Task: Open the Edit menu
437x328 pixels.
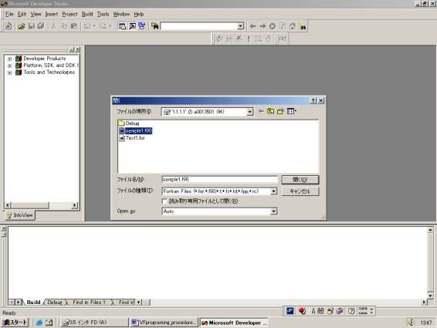Action: coord(22,14)
